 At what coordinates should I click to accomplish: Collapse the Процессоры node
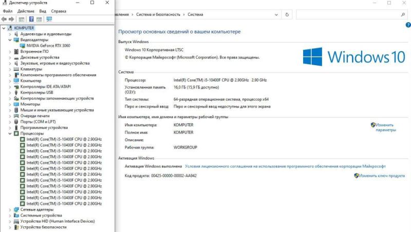(x=10, y=133)
